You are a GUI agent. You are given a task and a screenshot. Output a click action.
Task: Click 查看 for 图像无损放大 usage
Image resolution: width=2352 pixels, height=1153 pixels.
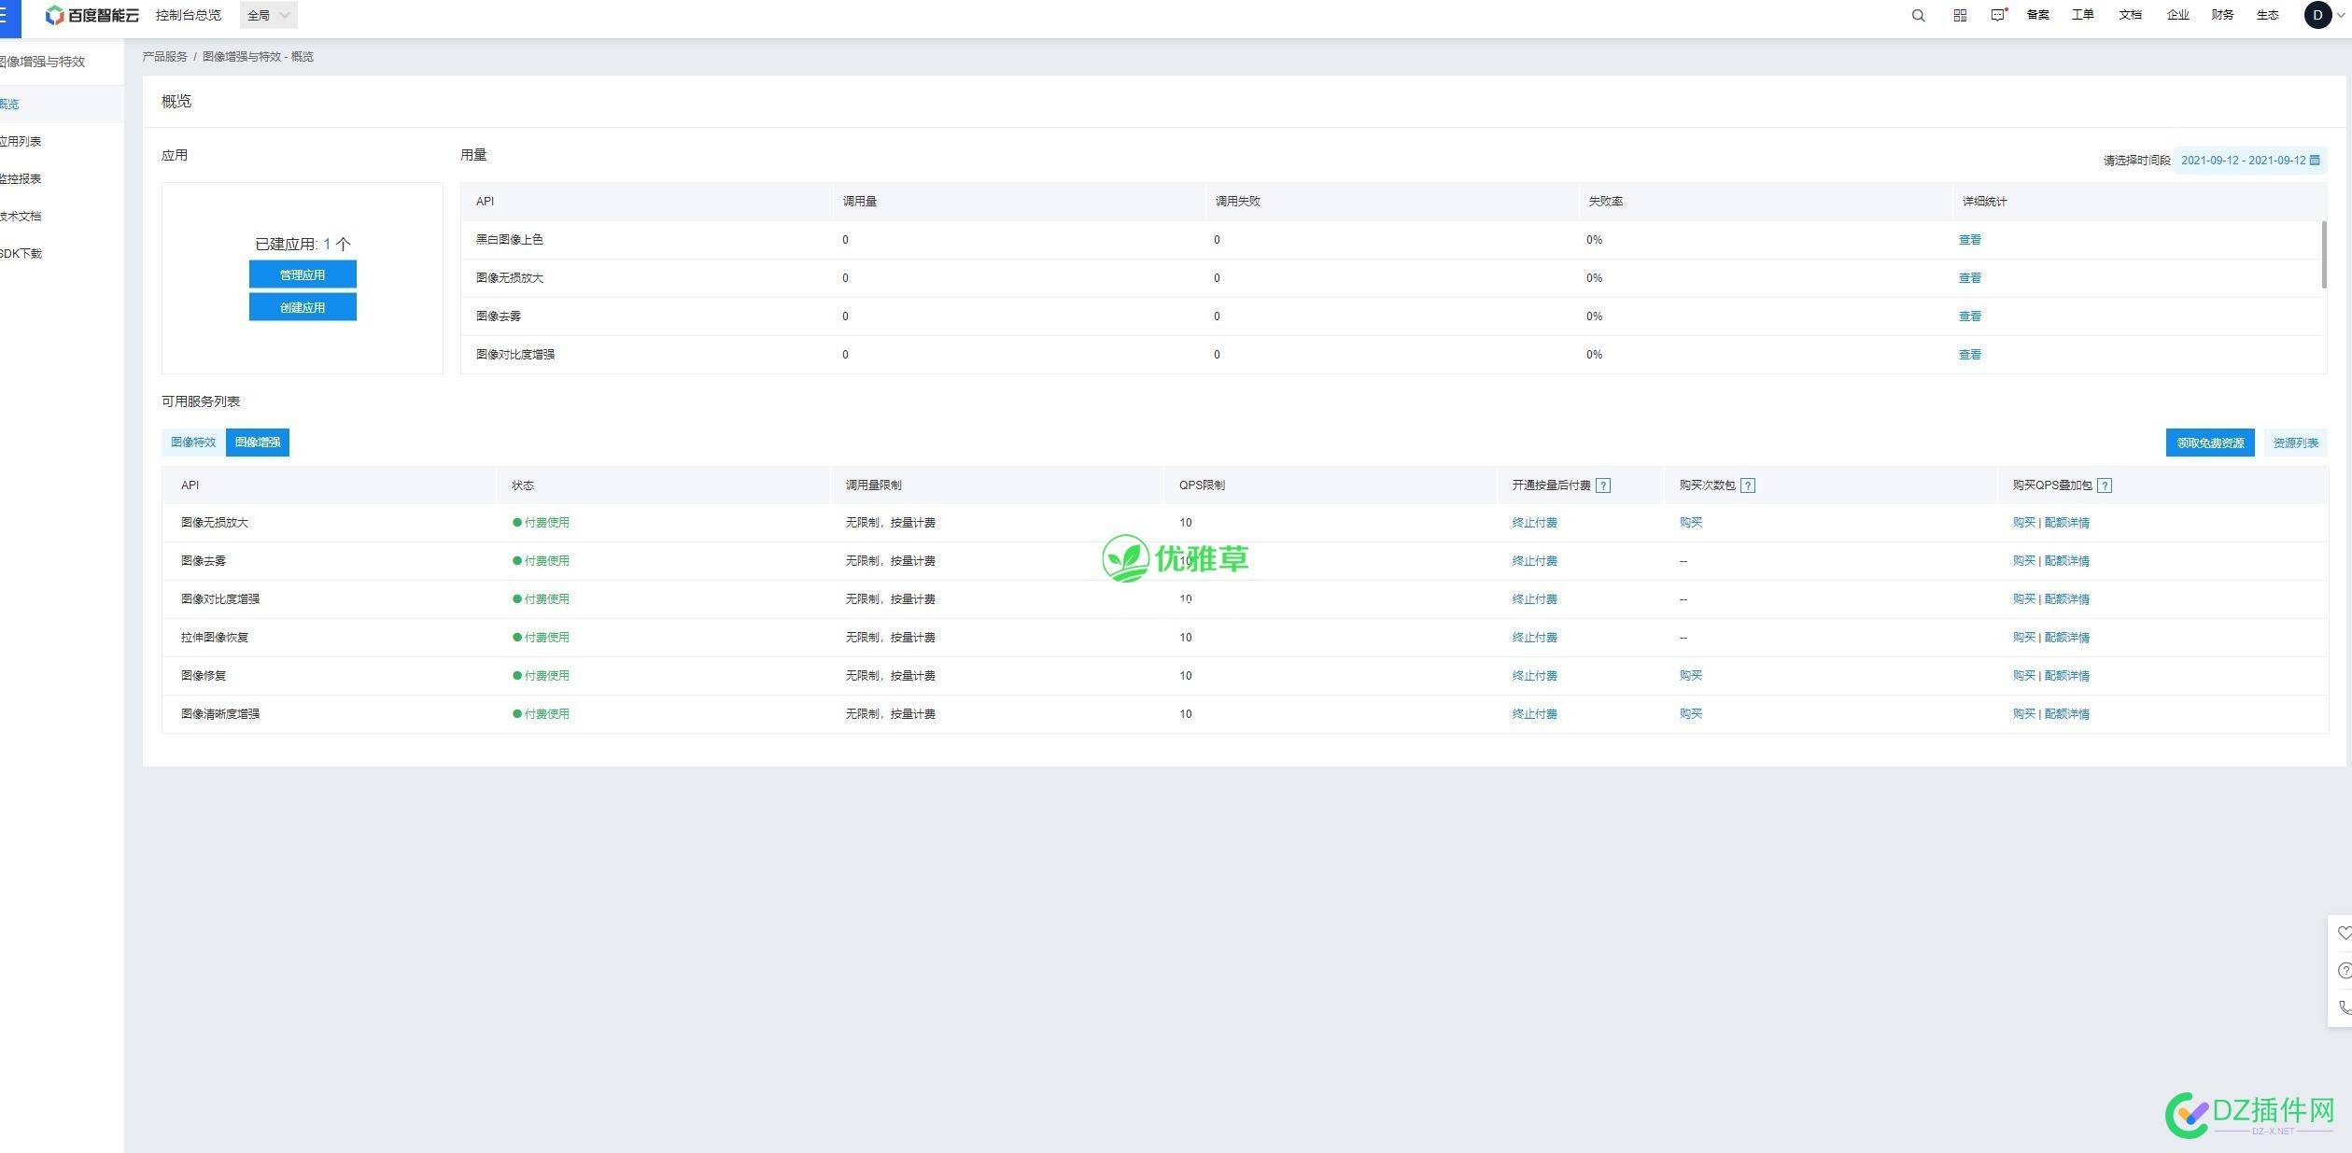(1969, 278)
